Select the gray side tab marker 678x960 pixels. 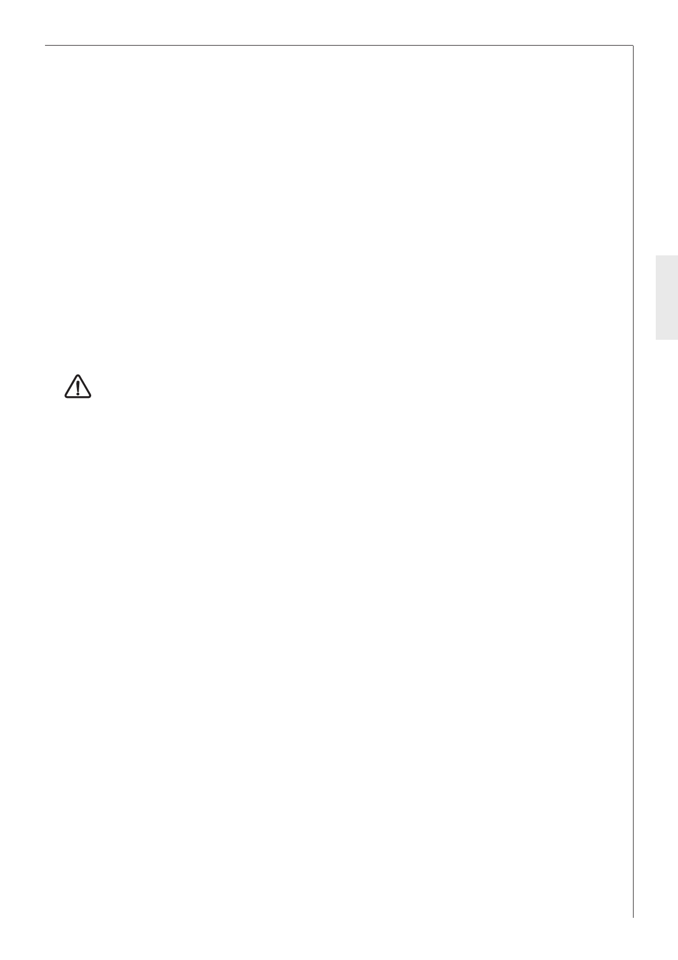(x=667, y=298)
